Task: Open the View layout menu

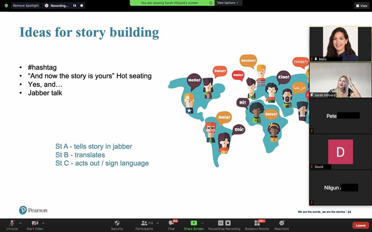Action: coord(361,5)
